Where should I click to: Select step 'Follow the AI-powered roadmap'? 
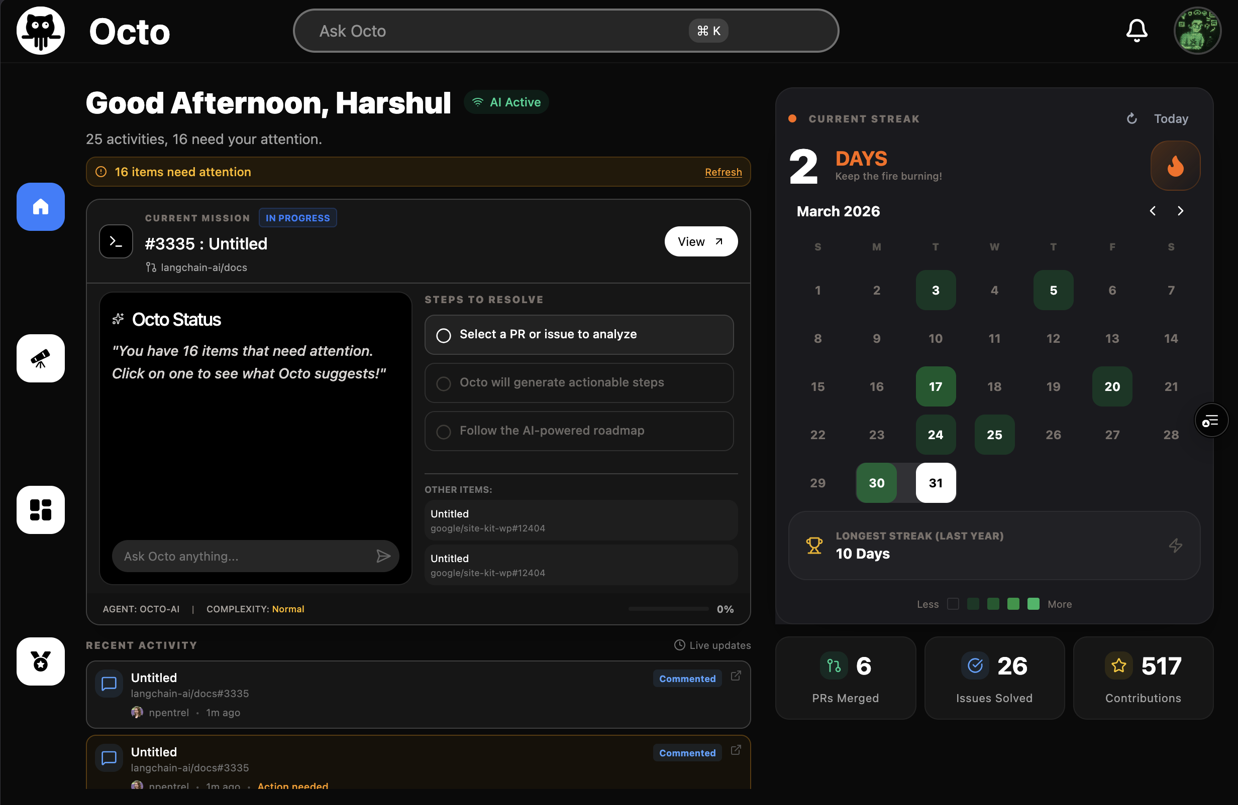click(579, 431)
